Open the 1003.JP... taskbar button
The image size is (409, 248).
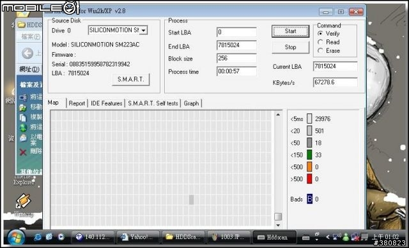click(229, 237)
